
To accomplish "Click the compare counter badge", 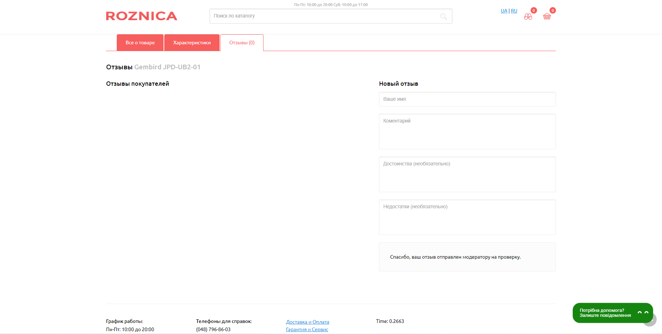I will pyautogui.click(x=534, y=10).
